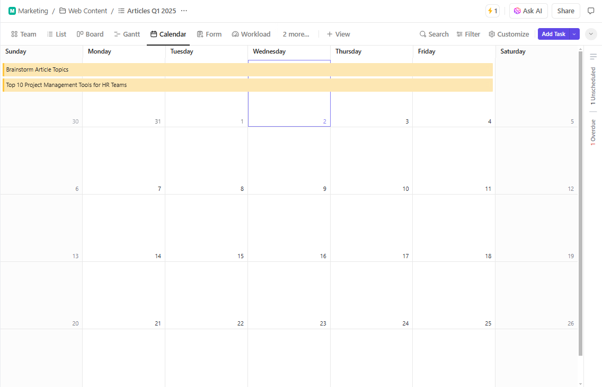This screenshot has width=602, height=387.
Task: Open Search in the toolbar
Action: pos(434,34)
